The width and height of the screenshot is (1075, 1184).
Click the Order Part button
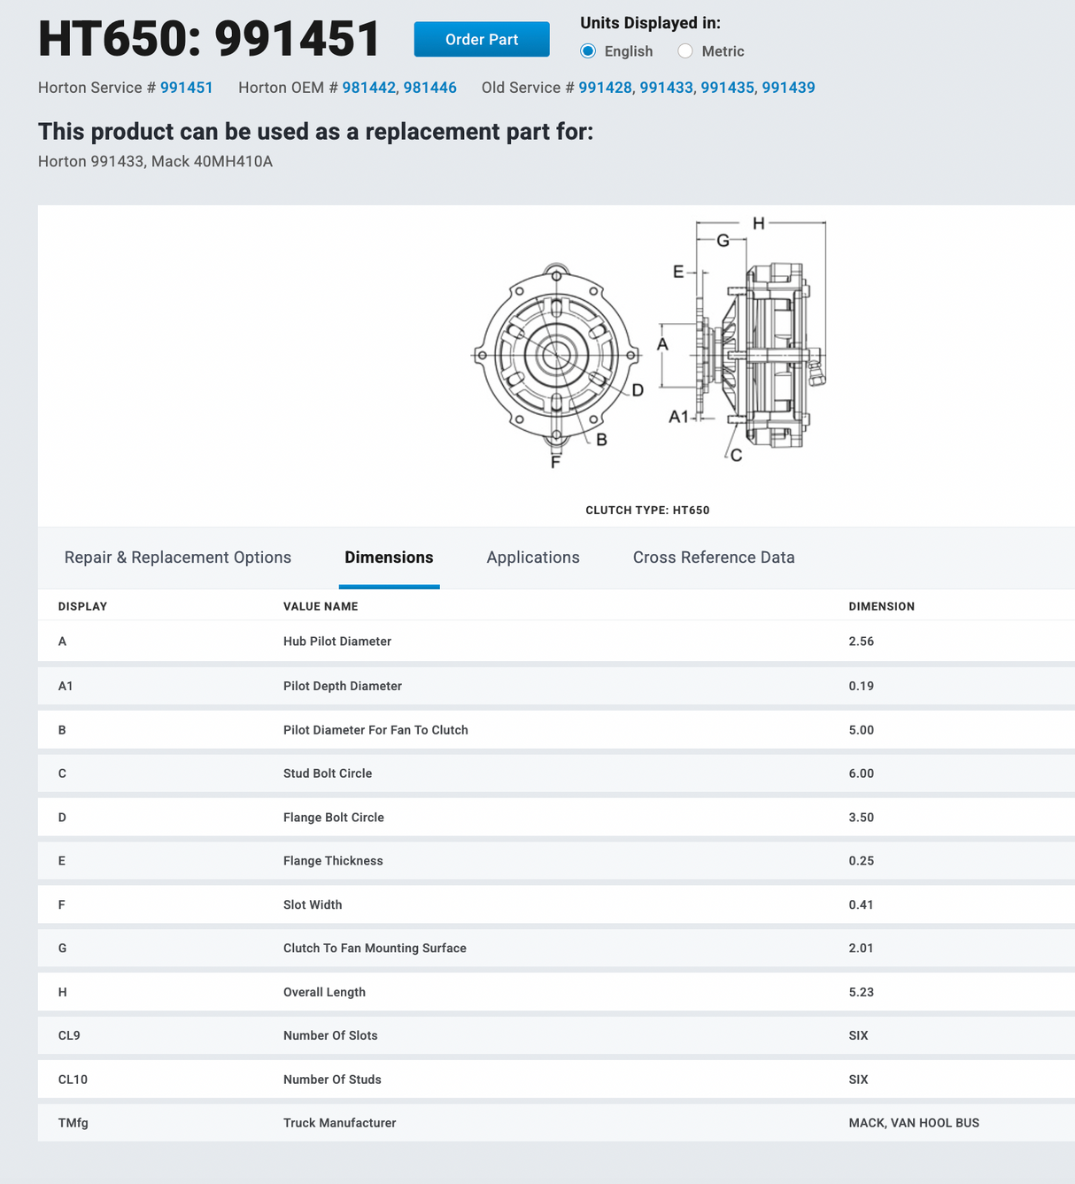[482, 40]
